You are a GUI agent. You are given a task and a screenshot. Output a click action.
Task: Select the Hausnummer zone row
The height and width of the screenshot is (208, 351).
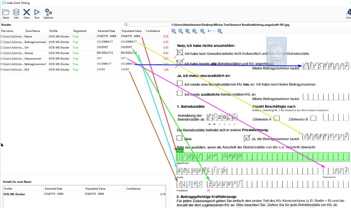32,58
